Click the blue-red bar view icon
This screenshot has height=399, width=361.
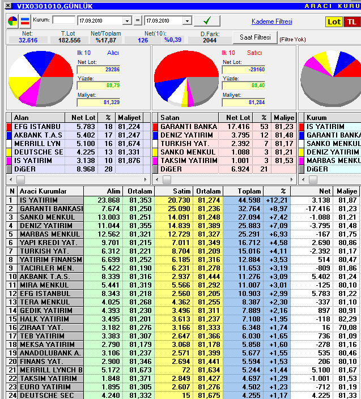[25, 22]
